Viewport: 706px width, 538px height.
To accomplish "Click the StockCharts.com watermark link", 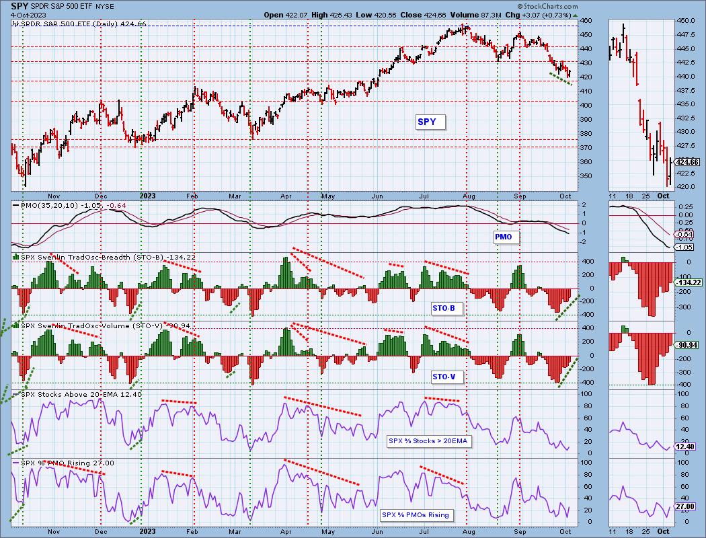I will pyautogui.click(x=547, y=6).
